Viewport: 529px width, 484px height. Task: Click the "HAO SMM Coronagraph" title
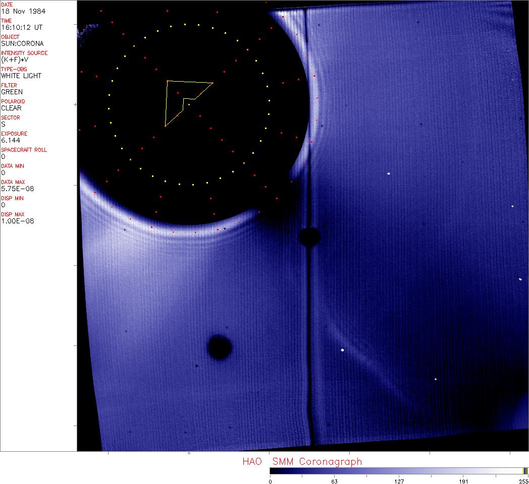click(x=302, y=462)
